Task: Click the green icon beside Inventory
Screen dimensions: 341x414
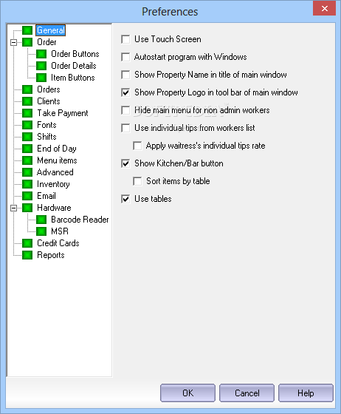Action: pos(27,184)
